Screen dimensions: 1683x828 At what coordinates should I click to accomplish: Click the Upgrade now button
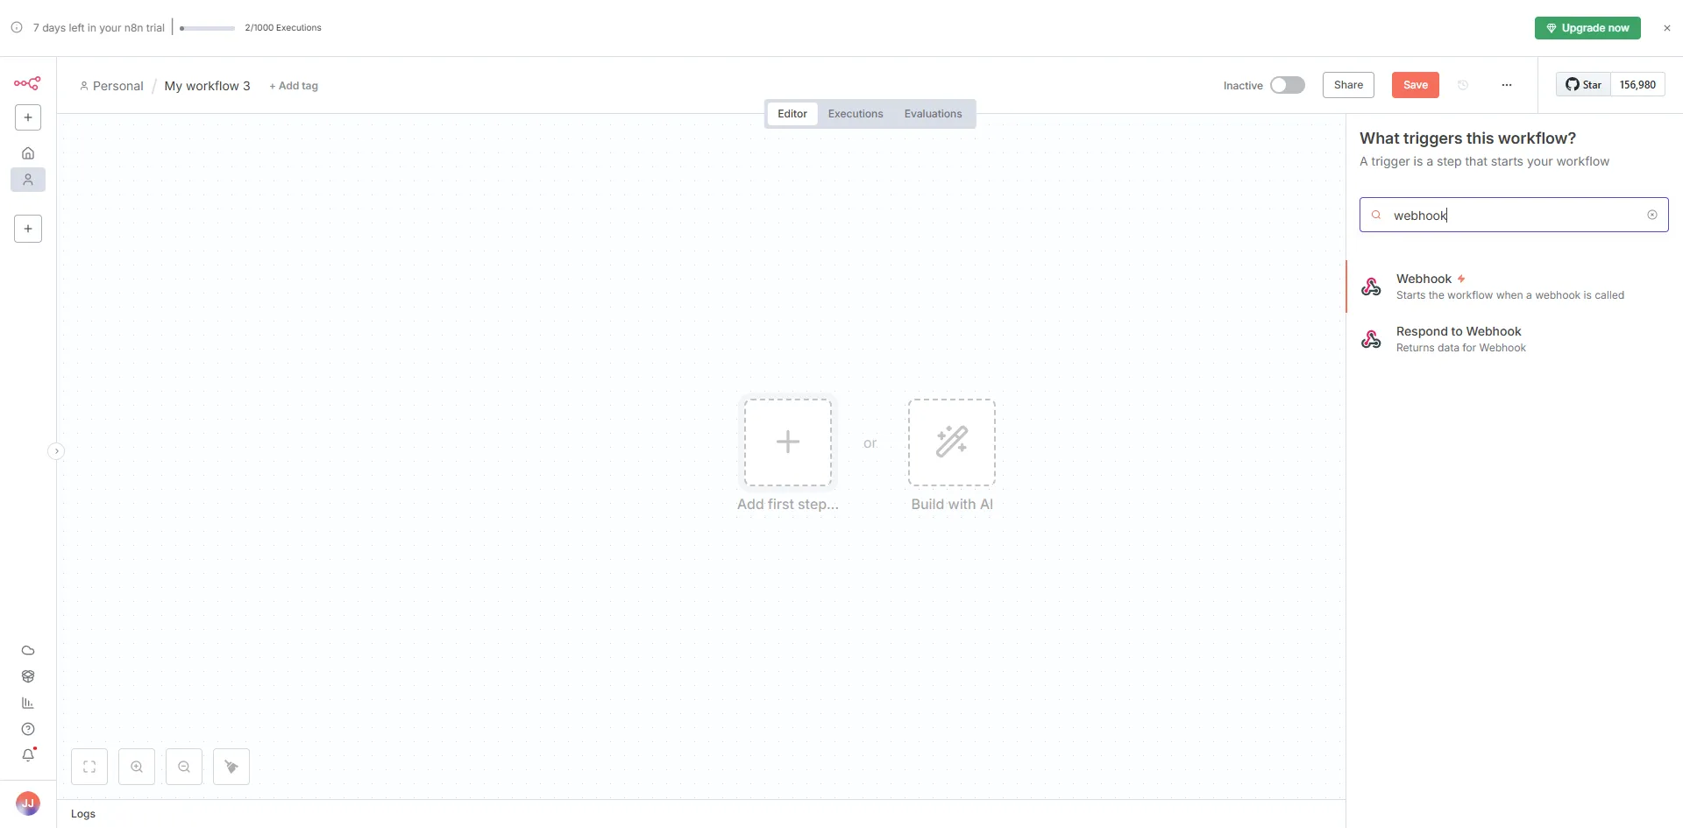point(1587,27)
